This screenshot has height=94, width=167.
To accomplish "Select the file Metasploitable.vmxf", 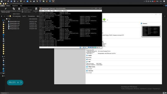I will pyautogui.click(x=14, y=29).
